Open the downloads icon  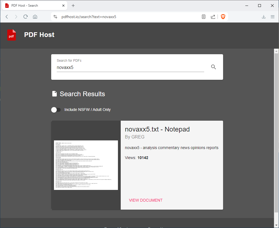click(x=264, y=17)
